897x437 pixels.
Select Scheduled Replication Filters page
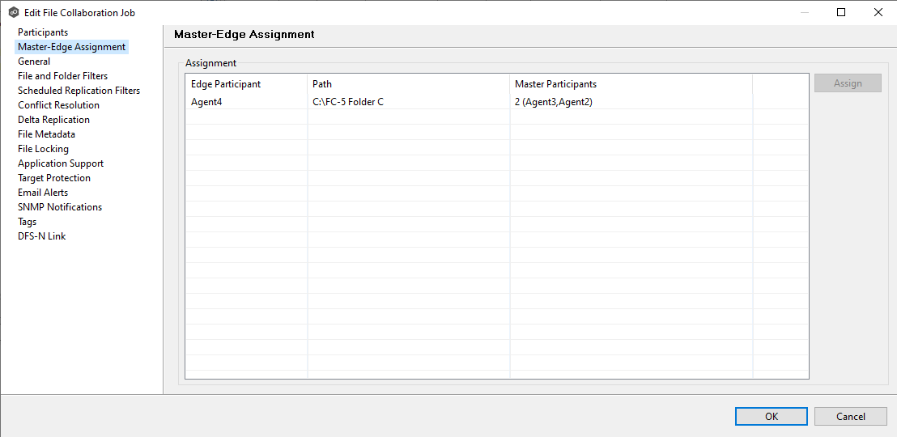coord(79,91)
